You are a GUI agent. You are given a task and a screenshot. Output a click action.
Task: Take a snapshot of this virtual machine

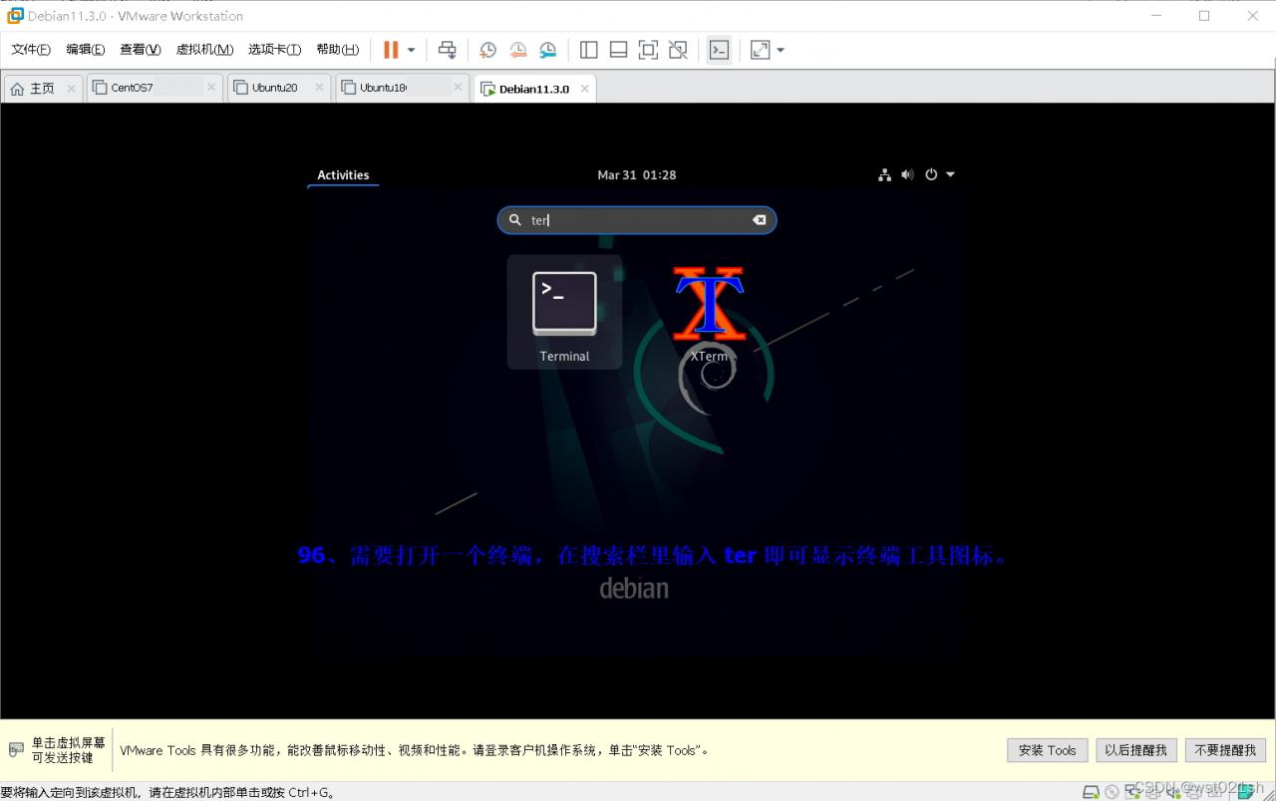click(x=487, y=50)
